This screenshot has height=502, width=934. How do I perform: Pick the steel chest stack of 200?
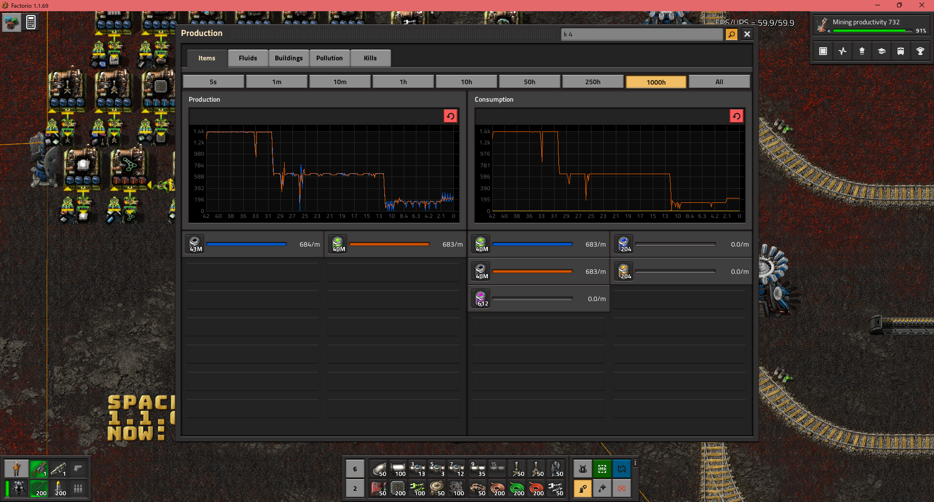[x=398, y=488]
